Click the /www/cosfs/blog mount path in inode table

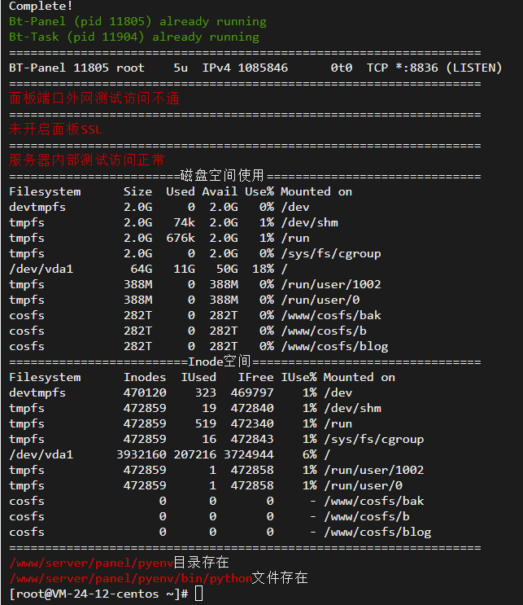(x=377, y=532)
